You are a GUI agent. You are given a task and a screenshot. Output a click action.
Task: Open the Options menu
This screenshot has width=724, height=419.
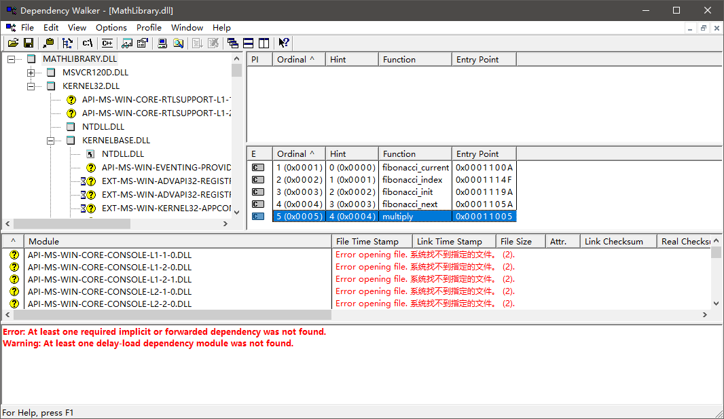[111, 28]
